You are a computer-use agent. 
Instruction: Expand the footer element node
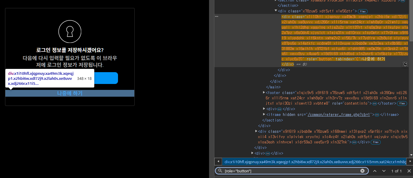pyautogui.click(x=264, y=93)
